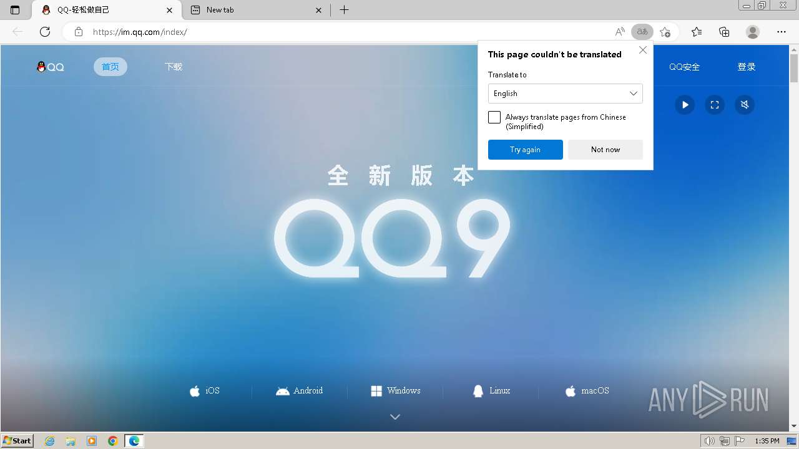This screenshot has height=449, width=799.
Task: Open Collections panel
Action: 724,32
